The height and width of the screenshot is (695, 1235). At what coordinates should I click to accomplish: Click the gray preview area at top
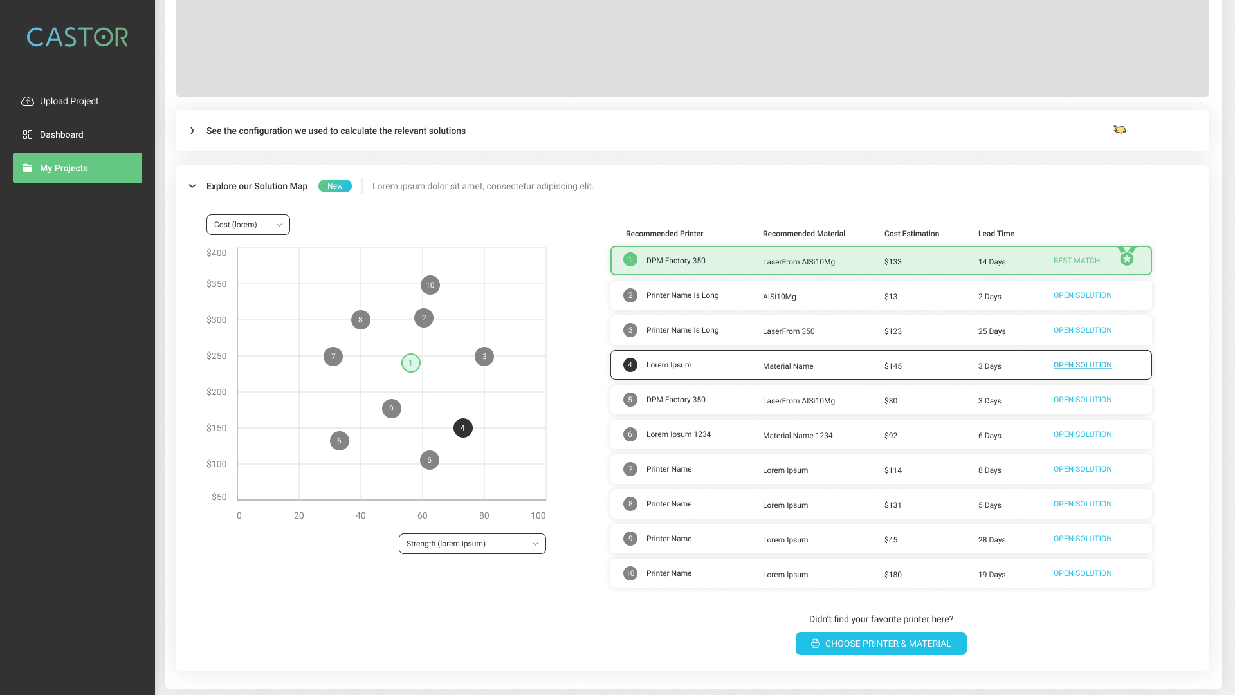coord(692,48)
